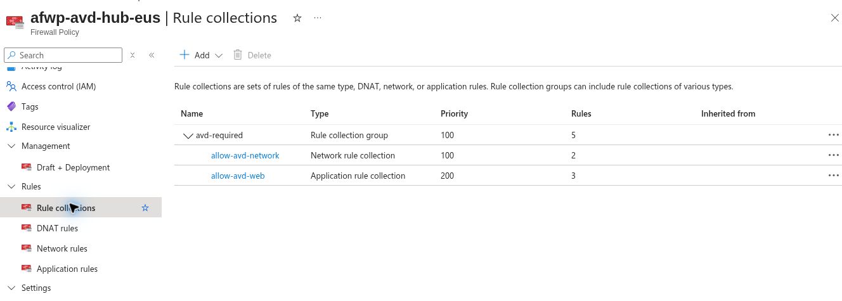Open the DNAT rules menu item
Image resolution: width=842 pixels, height=301 pixels.
57,228
